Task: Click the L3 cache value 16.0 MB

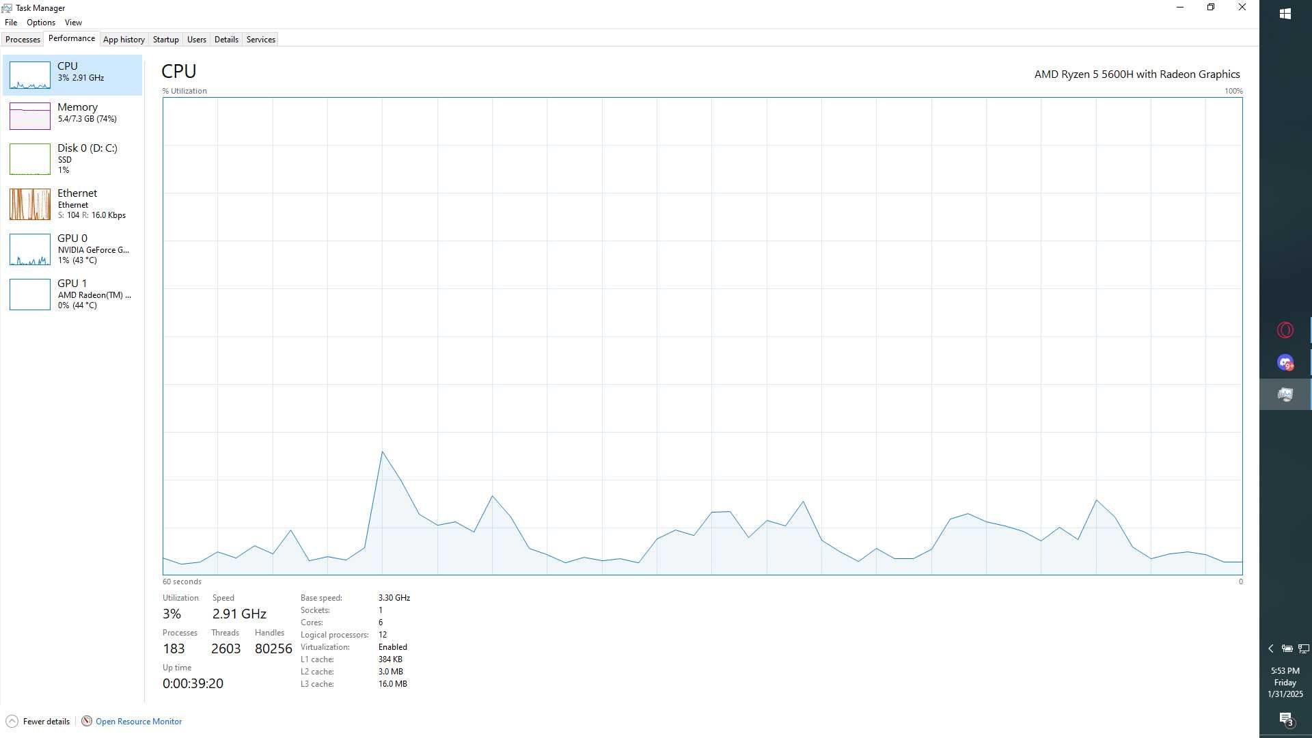Action: [x=393, y=684]
